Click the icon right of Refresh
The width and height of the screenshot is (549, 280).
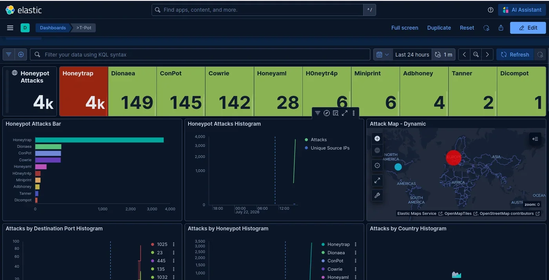click(x=540, y=55)
